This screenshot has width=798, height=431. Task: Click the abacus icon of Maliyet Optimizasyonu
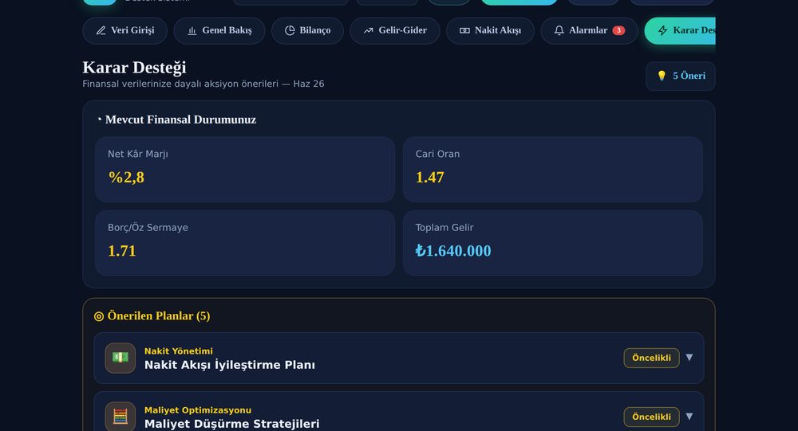click(120, 416)
